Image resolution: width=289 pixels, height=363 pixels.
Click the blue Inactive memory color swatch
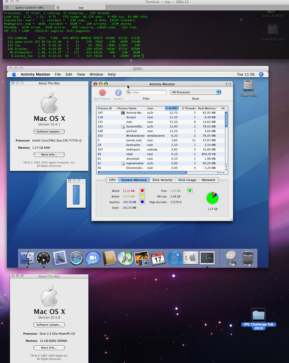[x=142, y=202]
